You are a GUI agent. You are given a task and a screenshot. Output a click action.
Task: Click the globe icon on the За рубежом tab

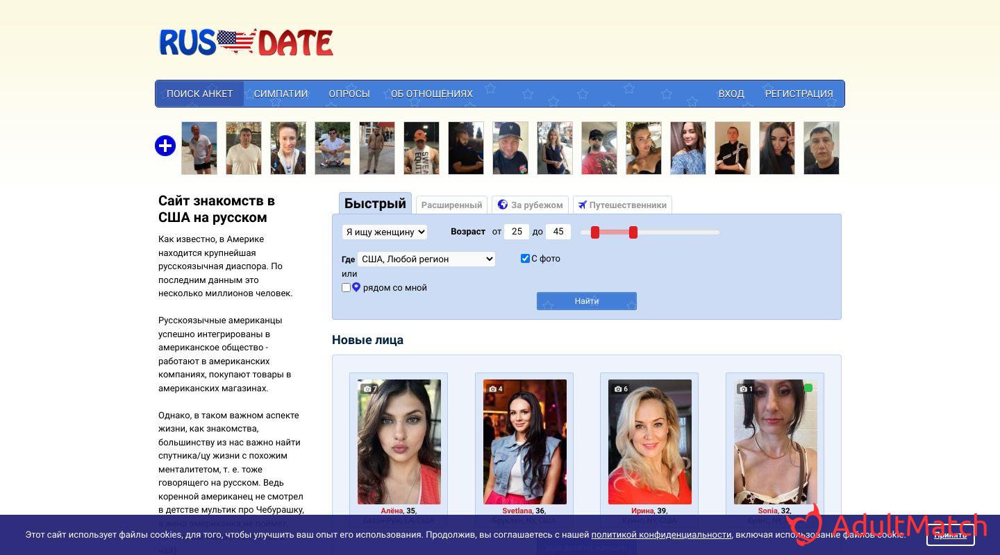[x=503, y=205]
